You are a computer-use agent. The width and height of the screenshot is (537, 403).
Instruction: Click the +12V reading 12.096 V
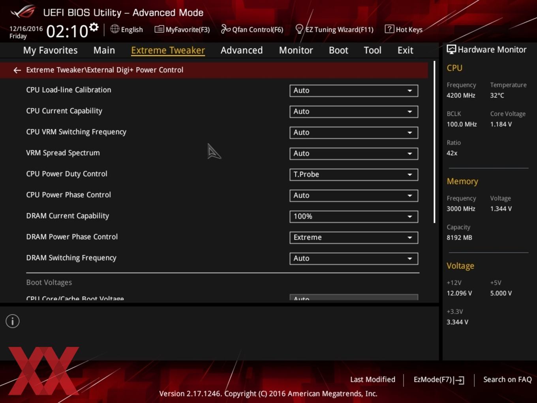[459, 293]
